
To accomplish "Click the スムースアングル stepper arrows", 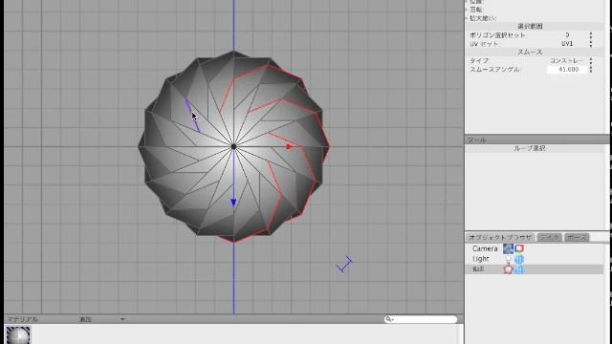I will (591, 70).
